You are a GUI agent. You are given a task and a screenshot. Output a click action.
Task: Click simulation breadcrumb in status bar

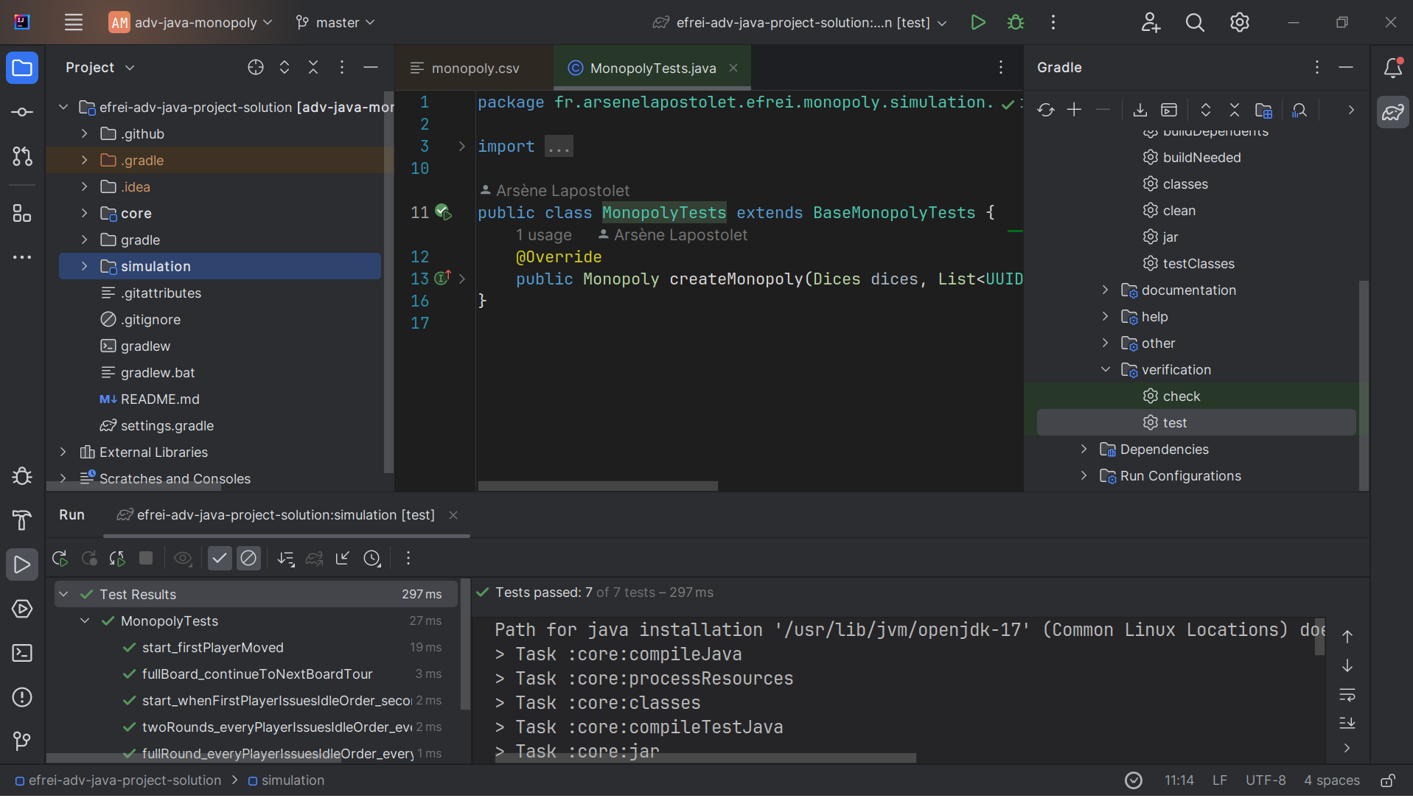pyautogui.click(x=286, y=780)
